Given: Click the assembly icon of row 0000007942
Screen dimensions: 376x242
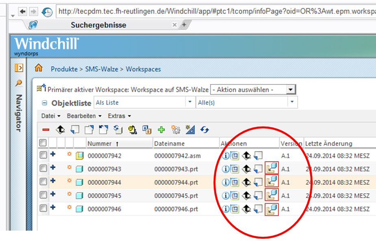Looking at the screenshot, I should click(80, 156).
